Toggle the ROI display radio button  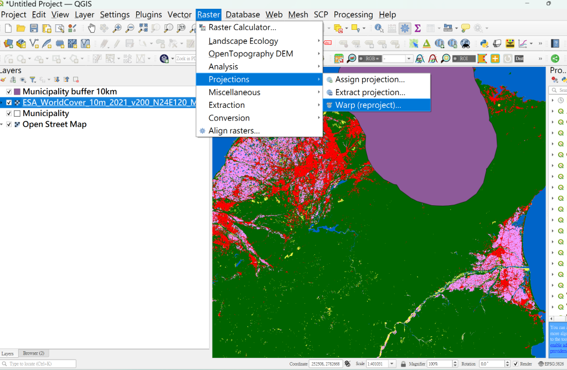coord(456,59)
